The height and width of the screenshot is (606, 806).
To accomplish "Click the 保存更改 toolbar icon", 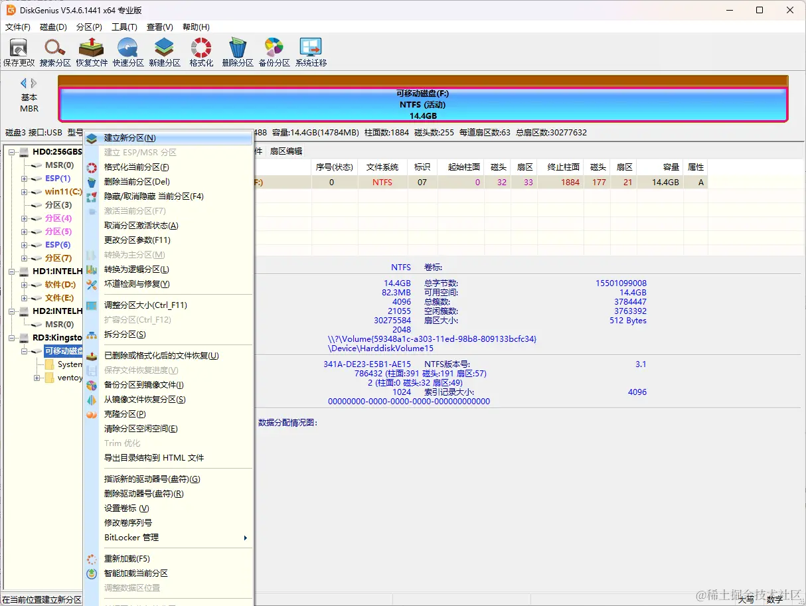I will coord(19,52).
